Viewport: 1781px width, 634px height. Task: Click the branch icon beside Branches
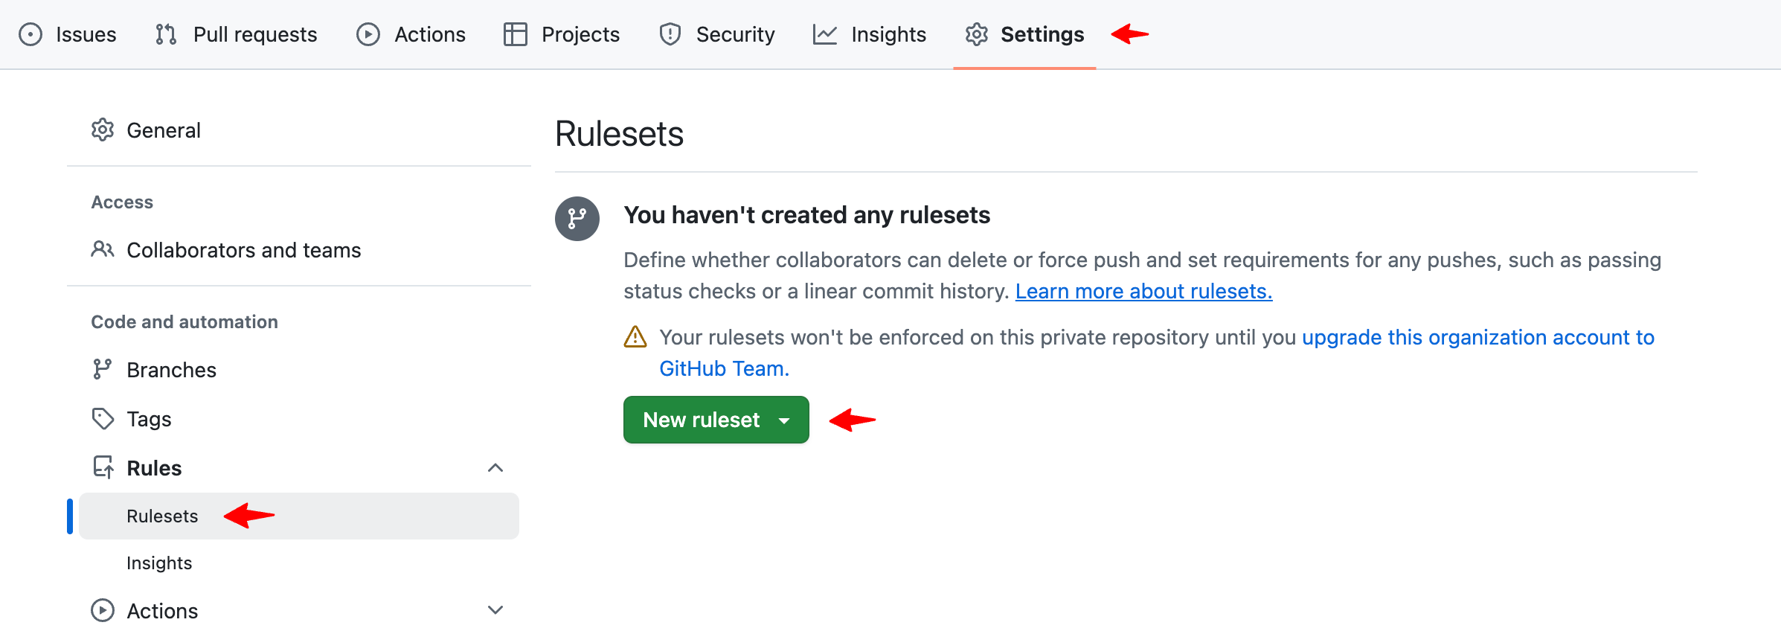(103, 369)
